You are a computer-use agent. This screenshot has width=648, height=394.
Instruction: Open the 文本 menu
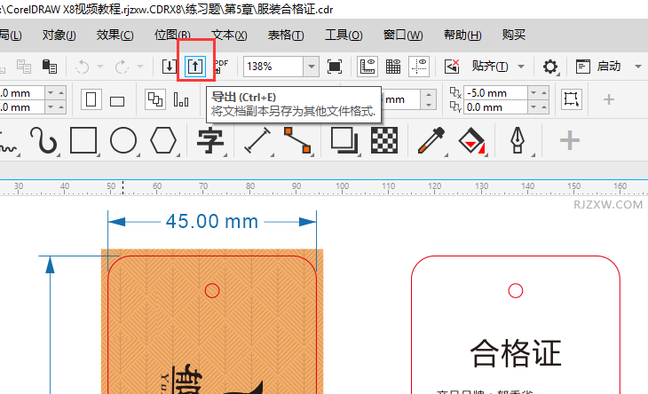pos(229,35)
